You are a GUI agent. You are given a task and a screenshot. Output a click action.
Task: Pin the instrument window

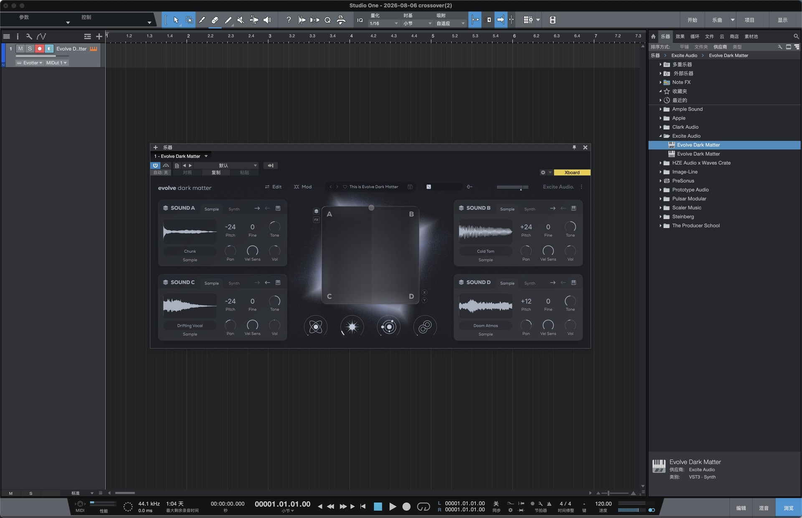pos(574,147)
